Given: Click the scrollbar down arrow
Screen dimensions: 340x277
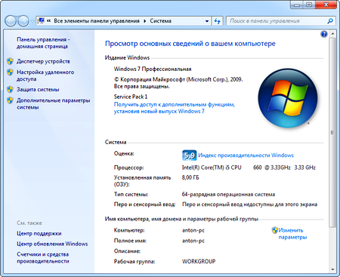Looking at the screenshot, I should (332, 269).
